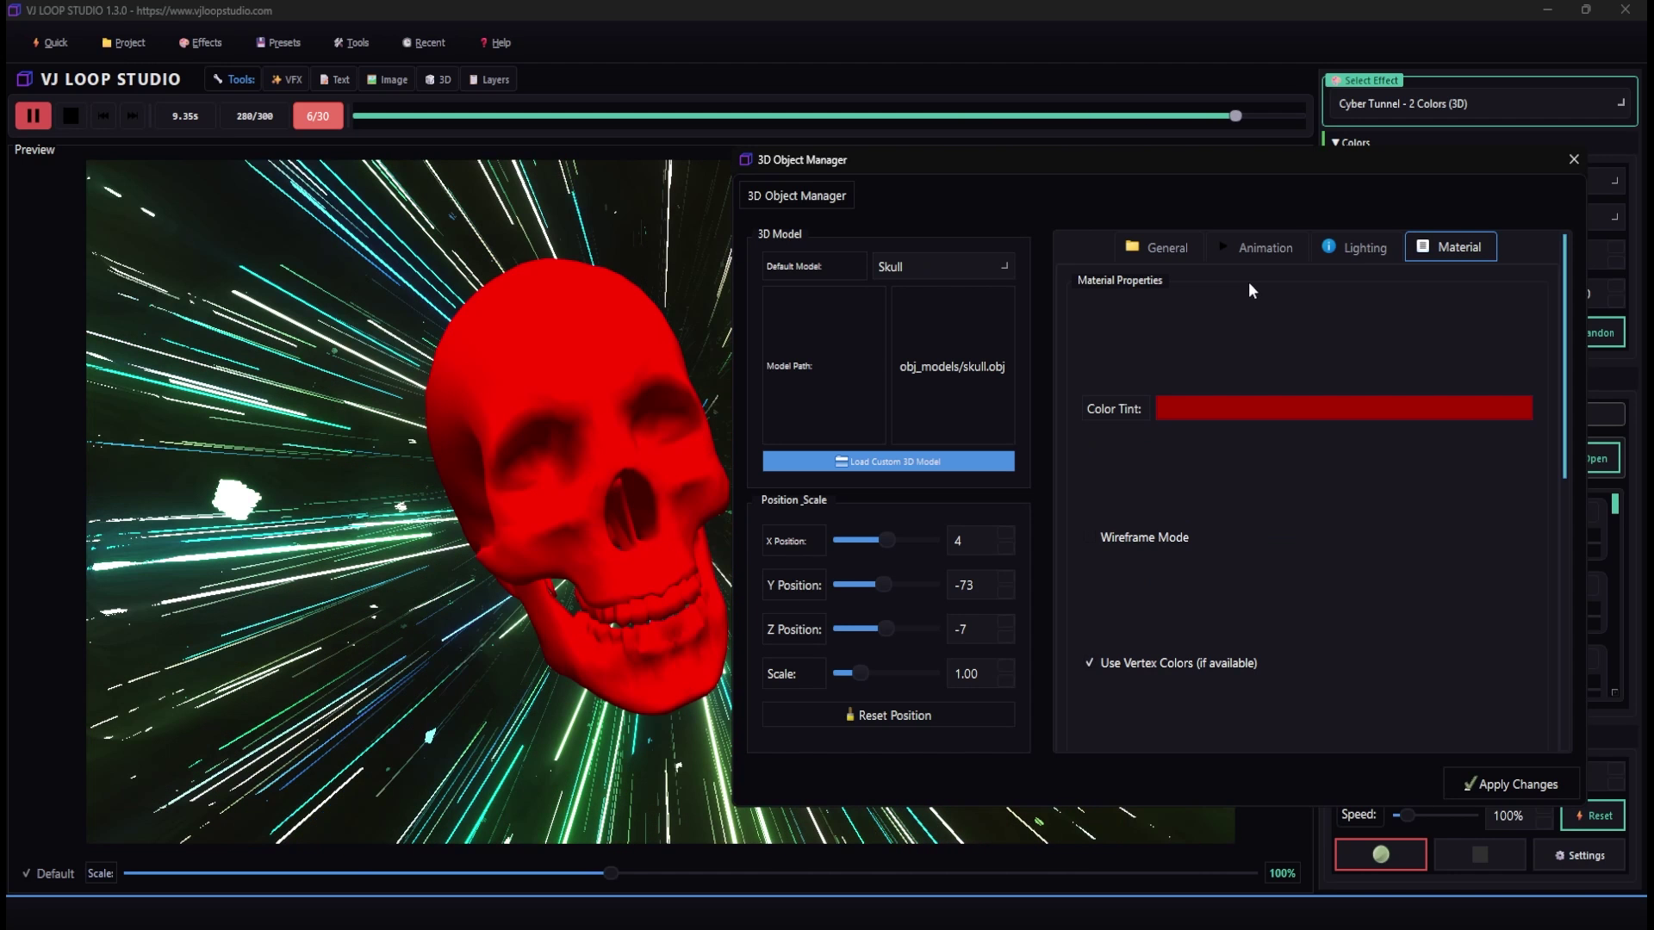The image size is (1654, 930).
Task: Click the red Color Tint swatch
Action: pyautogui.click(x=1342, y=408)
